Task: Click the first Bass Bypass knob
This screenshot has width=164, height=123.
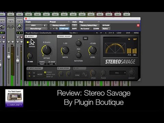Action: click(x=61, y=74)
